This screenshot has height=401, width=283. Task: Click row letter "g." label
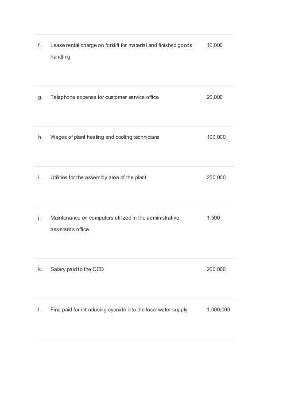(40, 97)
